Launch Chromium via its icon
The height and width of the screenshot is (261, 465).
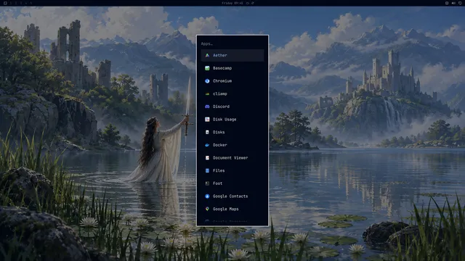(207, 80)
